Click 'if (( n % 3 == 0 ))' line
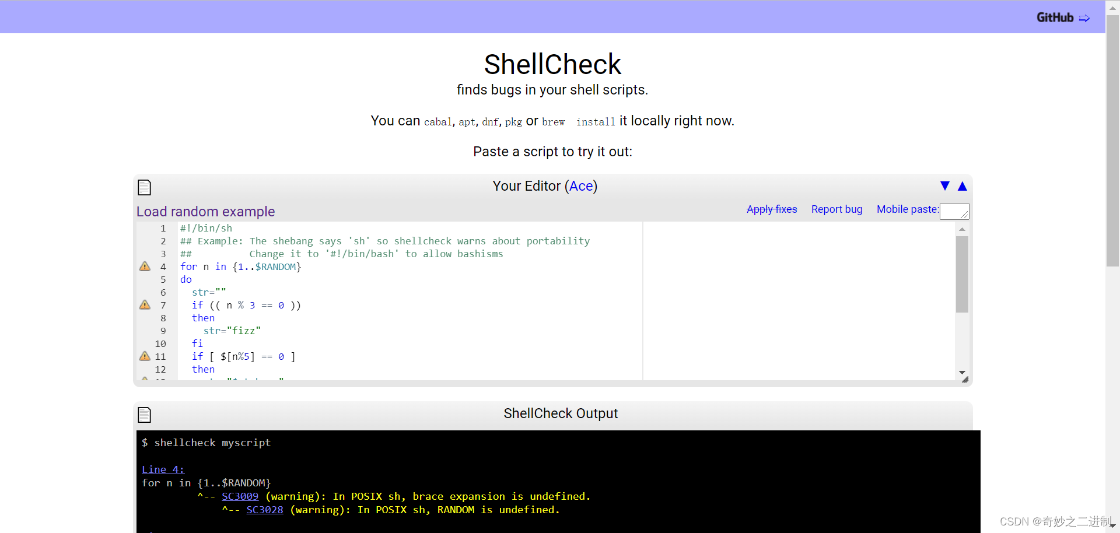The height and width of the screenshot is (533, 1120). [x=246, y=305]
